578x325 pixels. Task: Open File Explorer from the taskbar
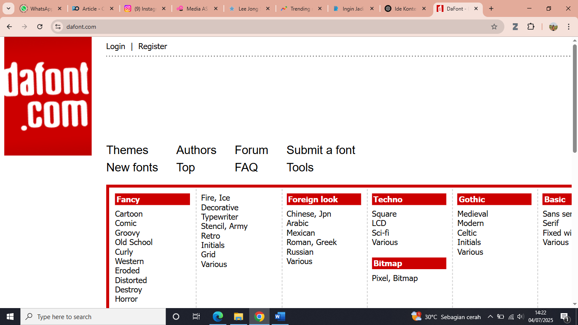[x=239, y=317]
